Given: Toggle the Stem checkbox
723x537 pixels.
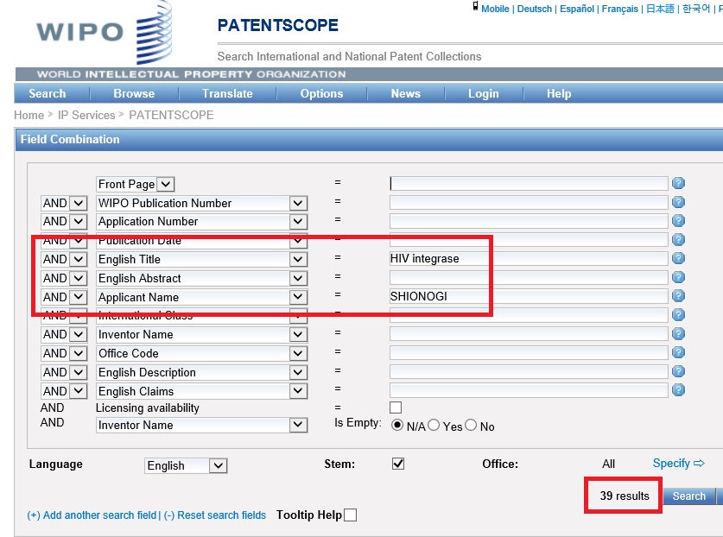Looking at the screenshot, I should [398, 464].
